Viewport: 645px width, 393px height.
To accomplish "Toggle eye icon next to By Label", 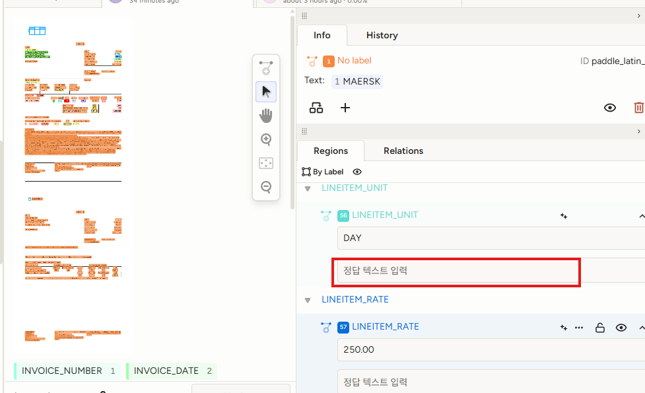I will click(357, 172).
